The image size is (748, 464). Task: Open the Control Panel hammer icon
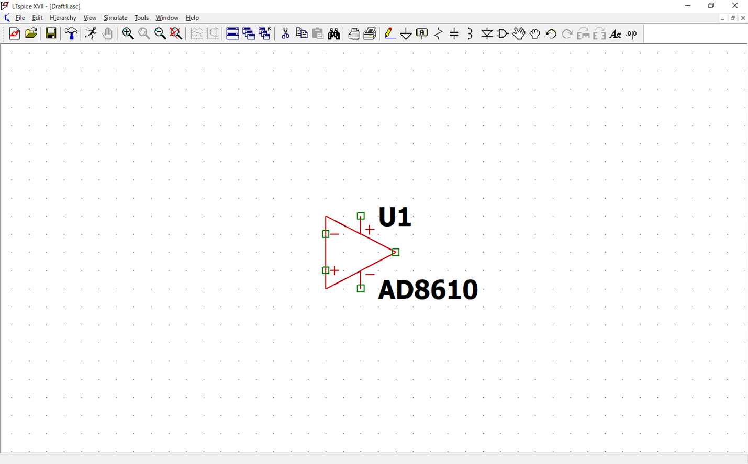(x=71, y=34)
